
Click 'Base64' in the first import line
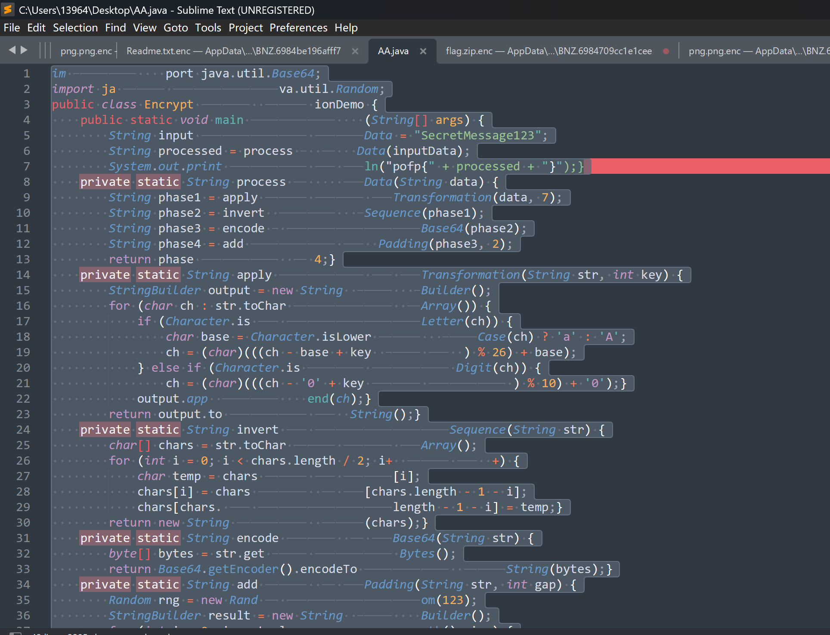[293, 74]
